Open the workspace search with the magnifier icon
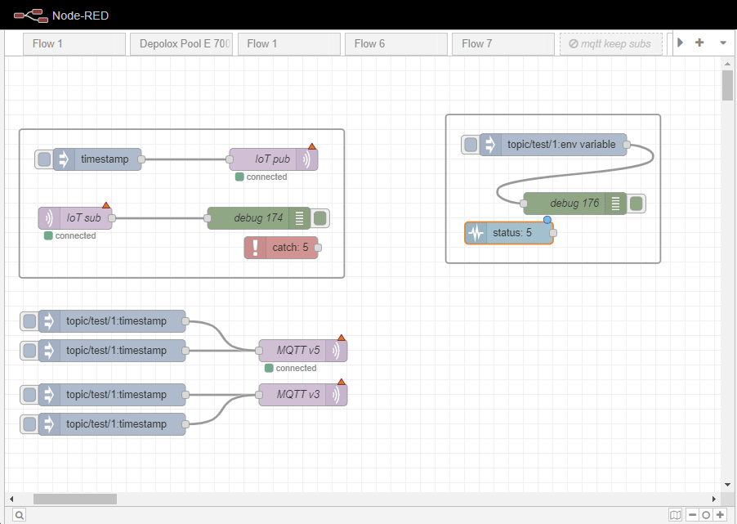737x524 pixels. click(18, 514)
